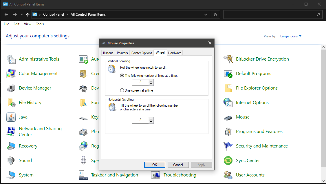This screenshot has height=184, width=326.
Task: Open the User Accounts icon
Action: tap(228, 175)
